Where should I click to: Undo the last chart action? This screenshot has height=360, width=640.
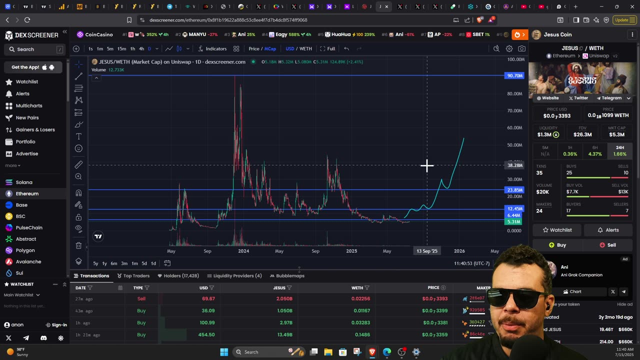[346, 48]
